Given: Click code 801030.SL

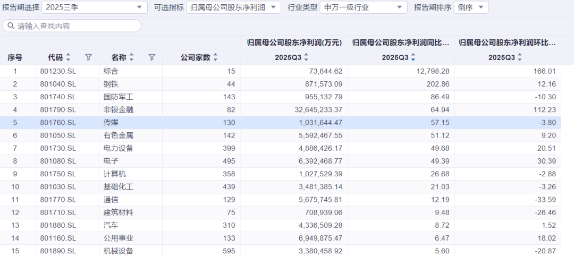Looking at the screenshot, I should (x=58, y=187).
